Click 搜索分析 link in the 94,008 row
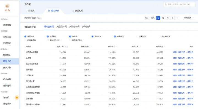The height and width of the screenshot is (109, 198). pyautogui.click(x=182, y=58)
